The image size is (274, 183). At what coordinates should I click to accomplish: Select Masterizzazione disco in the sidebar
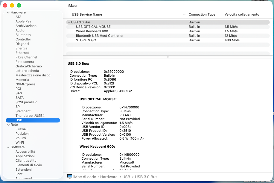click(33, 75)
